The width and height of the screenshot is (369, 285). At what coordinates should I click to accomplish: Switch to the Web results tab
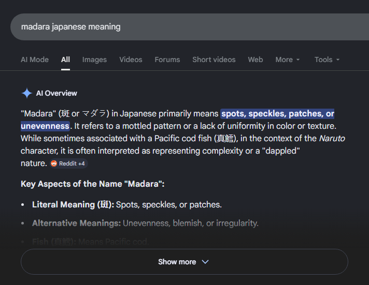(x=256, y=59)
